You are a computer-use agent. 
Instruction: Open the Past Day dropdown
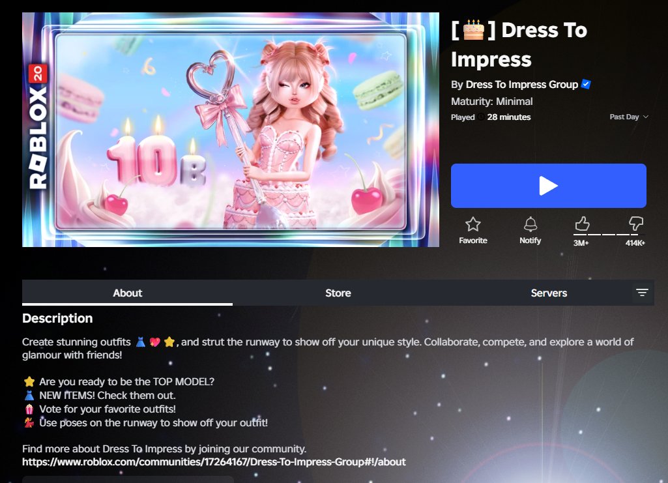(x=629, y=117)
